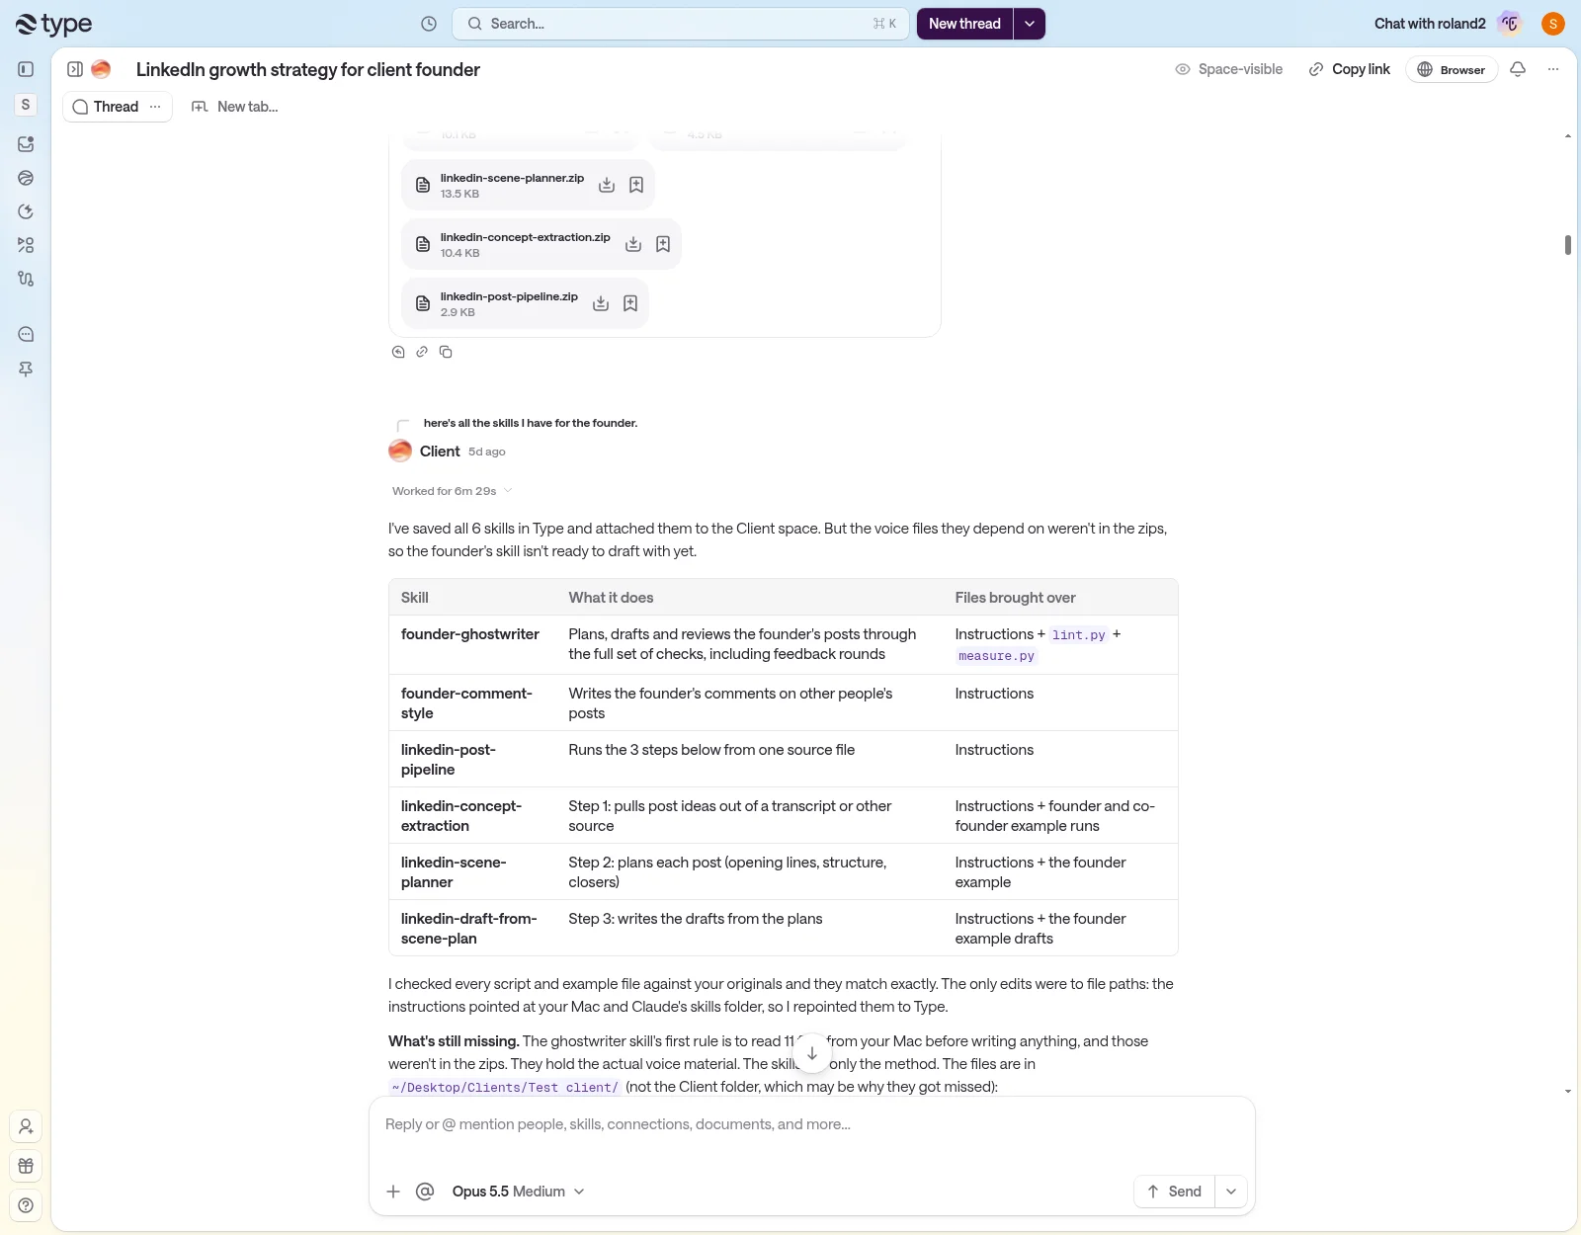Expand the Send options dropdown arrow
Viewport: 1581px width, 1235px height.
[1231, 1192]
